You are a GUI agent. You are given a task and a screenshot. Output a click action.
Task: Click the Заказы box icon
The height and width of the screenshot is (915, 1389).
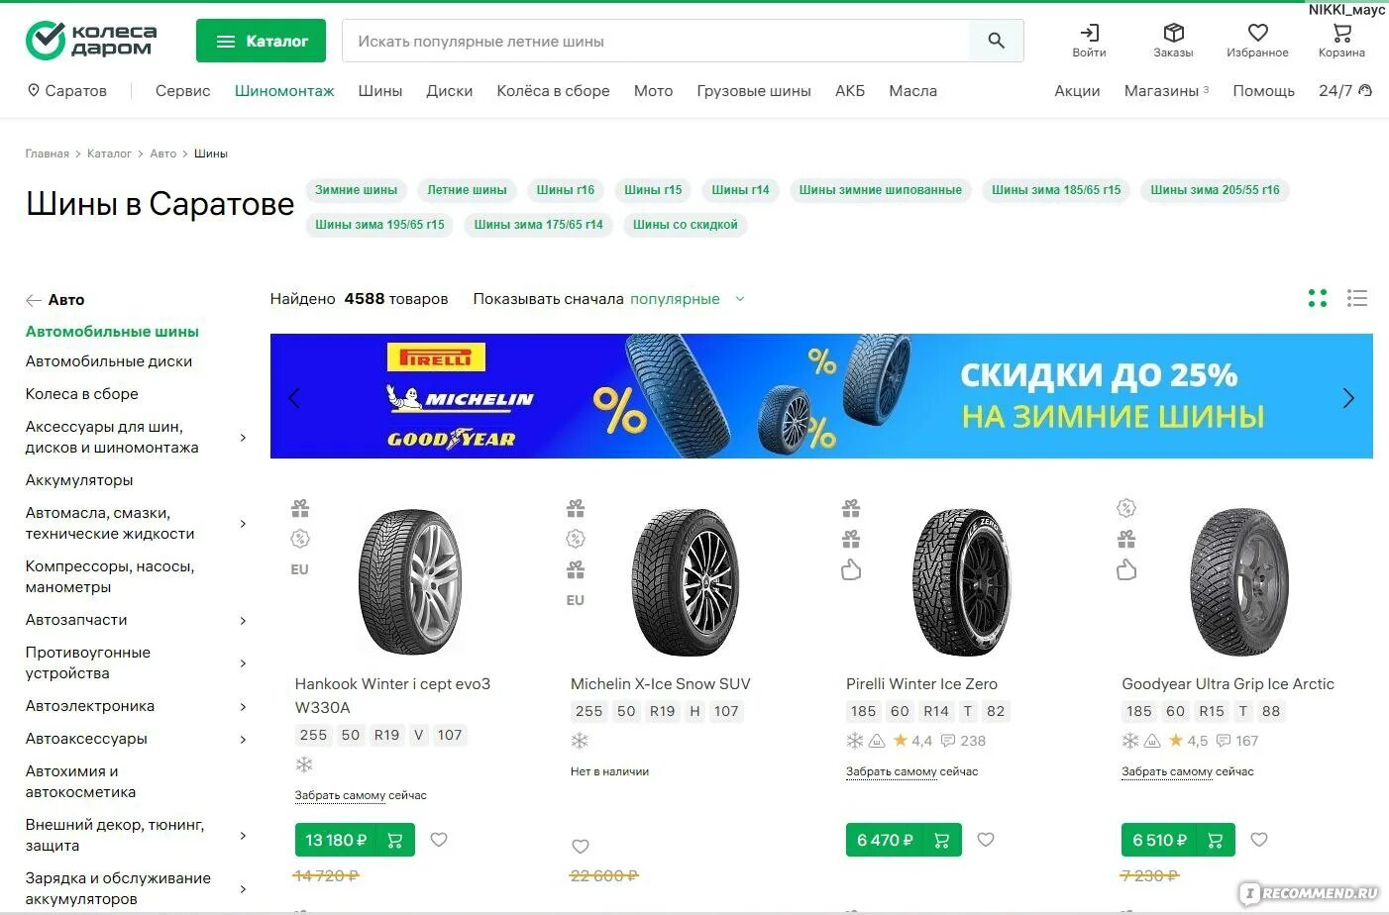[1173, 33]
